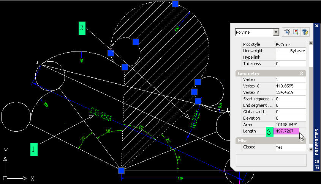Click Vertex Y value 134.4519
Viewport: 321px width, 184px height.
[x=291, y=92]
